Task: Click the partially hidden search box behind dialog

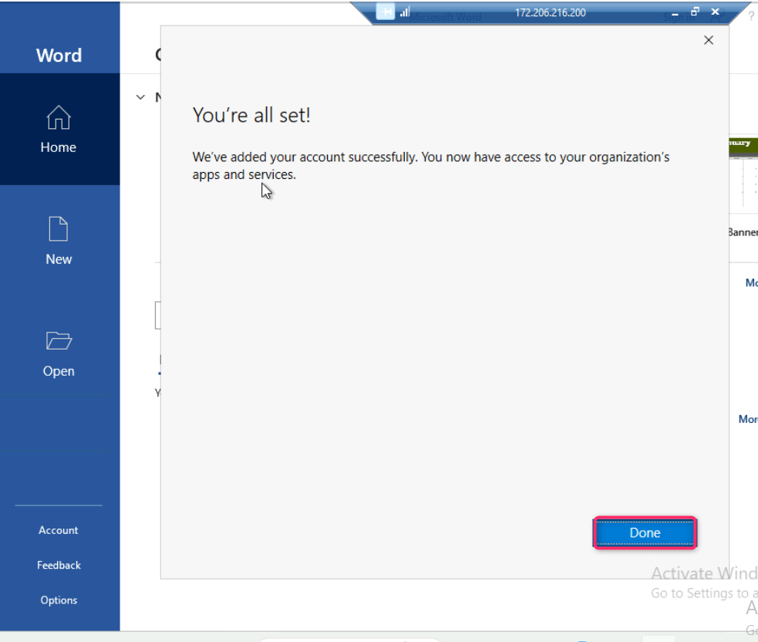Action: 157,316
